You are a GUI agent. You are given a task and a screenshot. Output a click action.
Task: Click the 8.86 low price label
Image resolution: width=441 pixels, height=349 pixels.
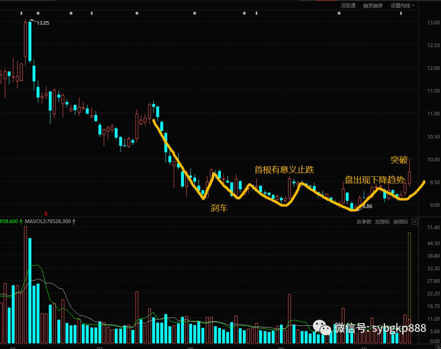367,207
